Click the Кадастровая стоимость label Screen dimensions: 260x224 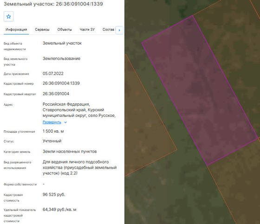(x=13, y=198)
